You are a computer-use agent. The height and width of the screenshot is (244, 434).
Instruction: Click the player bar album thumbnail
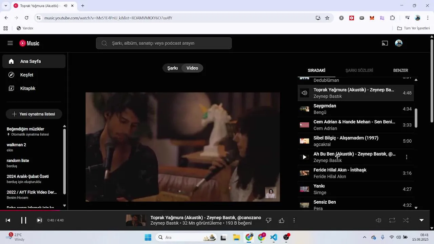click(x=136, y=220)
